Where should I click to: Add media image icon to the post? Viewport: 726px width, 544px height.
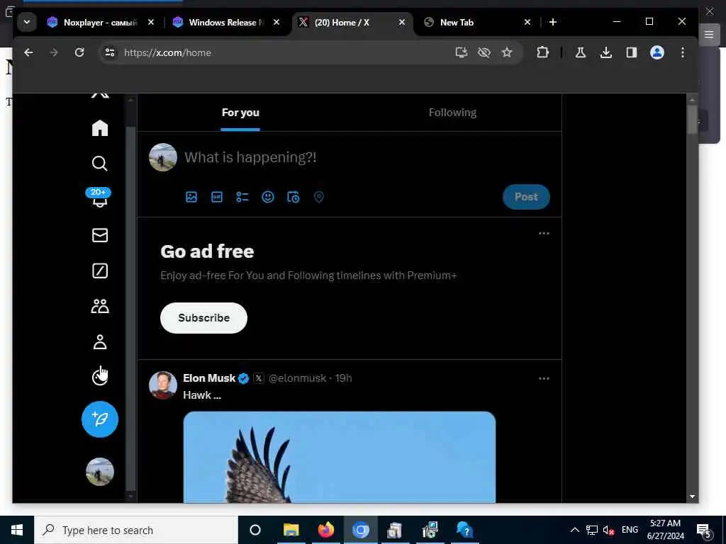click(191, 197)
